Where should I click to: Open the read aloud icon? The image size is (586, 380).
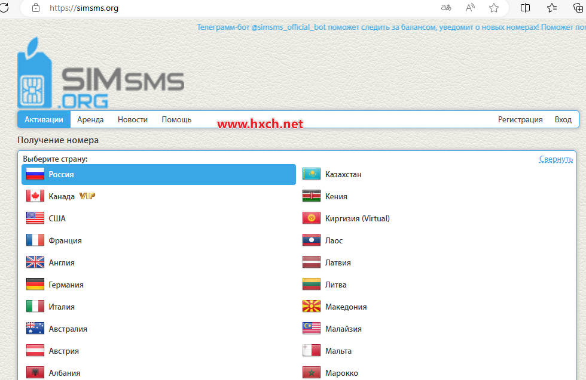(470, 8)
